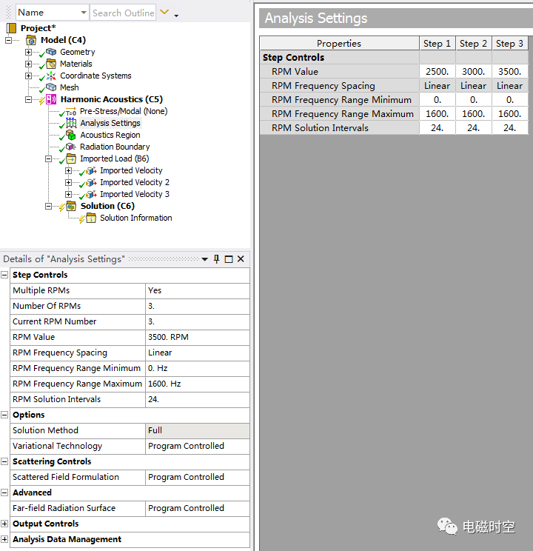Click the Radiation Boundary icon
533x551 pixels.
(71, 147)
